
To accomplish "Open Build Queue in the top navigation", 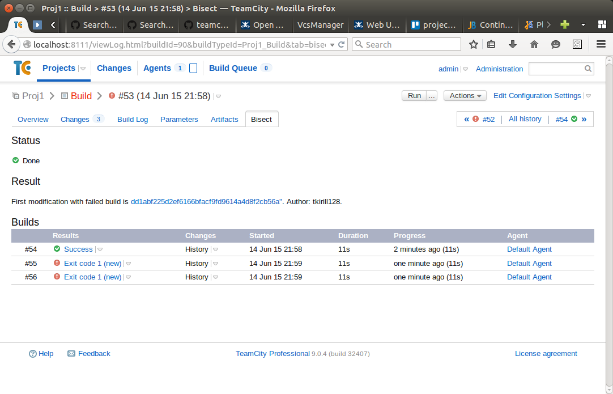I will coord(233,68).
